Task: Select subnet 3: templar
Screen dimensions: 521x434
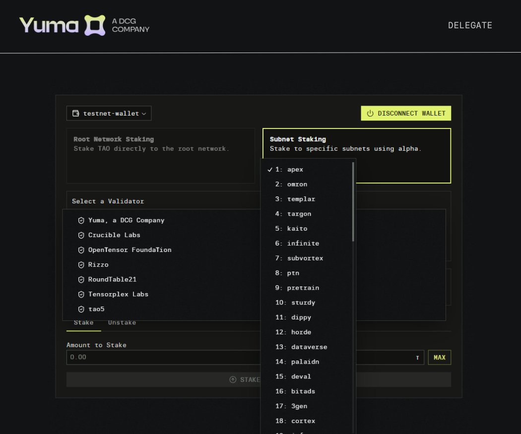Action: click(306, 199)
